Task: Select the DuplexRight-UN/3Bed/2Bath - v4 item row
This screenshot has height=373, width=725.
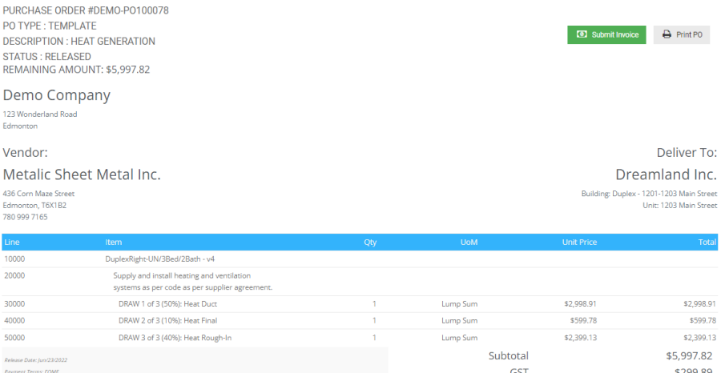Action: [x=159, y=259]
